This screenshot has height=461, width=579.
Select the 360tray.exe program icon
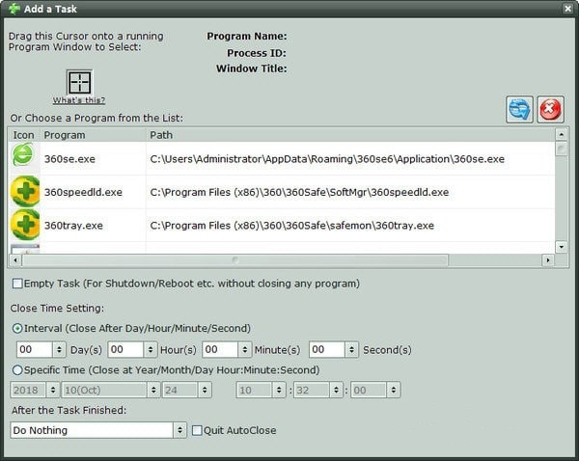point(25,225)
